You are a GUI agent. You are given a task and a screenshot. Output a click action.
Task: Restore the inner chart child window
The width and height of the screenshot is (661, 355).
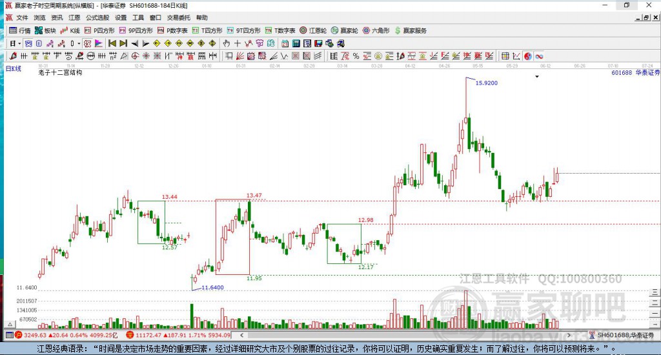[x=646, y=17]
